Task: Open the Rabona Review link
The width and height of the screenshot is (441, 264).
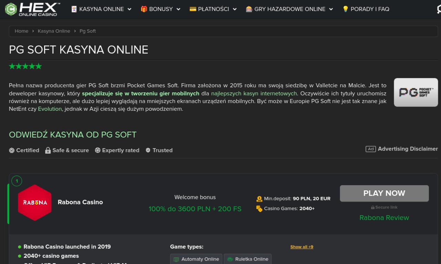Action: coord(384,218)
